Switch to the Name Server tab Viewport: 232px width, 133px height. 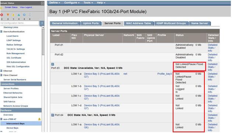[200, 24]
